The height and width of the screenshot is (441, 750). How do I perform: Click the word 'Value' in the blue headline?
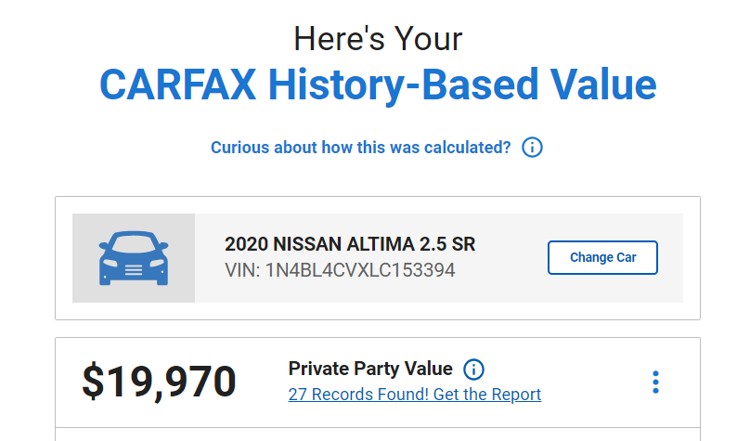[602, 84]
